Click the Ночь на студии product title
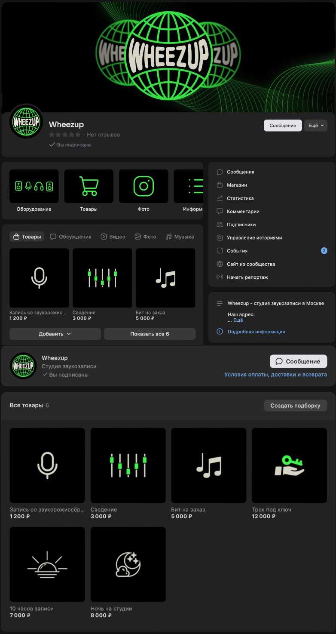336x634 pixels. [x=111, y=609]
